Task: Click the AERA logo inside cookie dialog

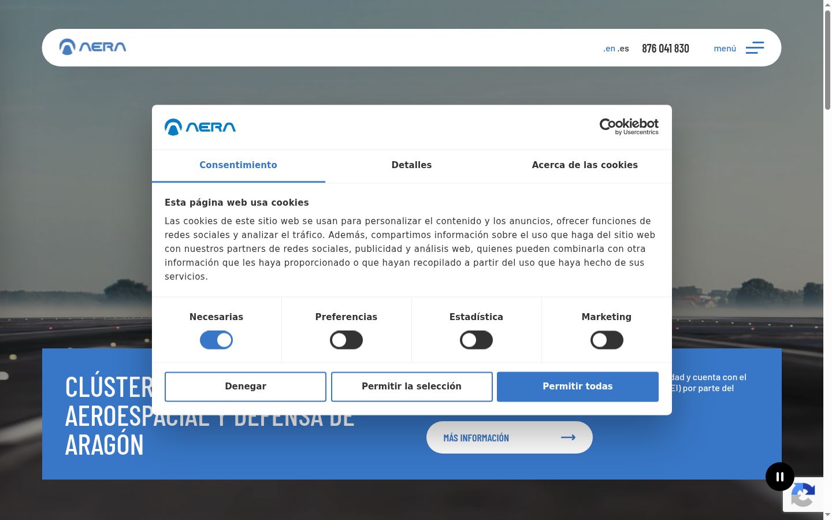Action: (x=200, y=127)
